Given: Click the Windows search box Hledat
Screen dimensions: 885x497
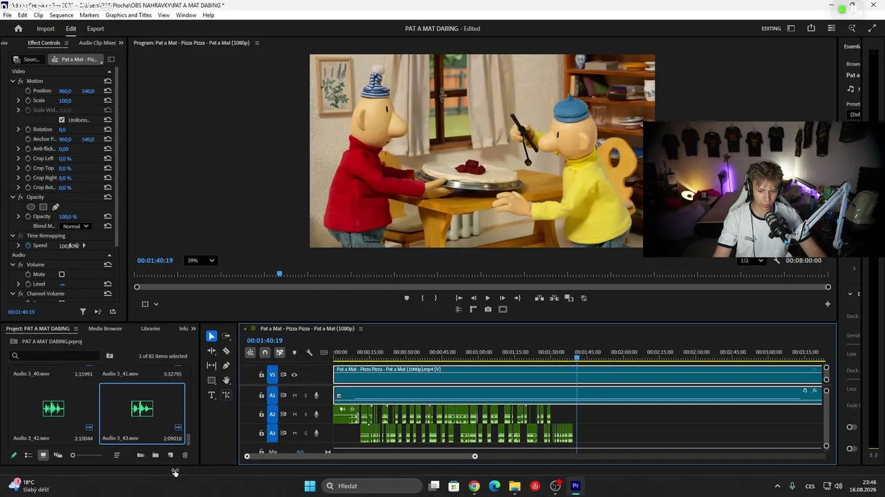Looking at the screenshot, I should 372,486.
